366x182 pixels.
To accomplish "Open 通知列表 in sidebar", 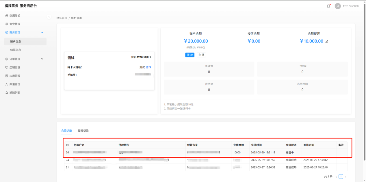I will [15, 92].
